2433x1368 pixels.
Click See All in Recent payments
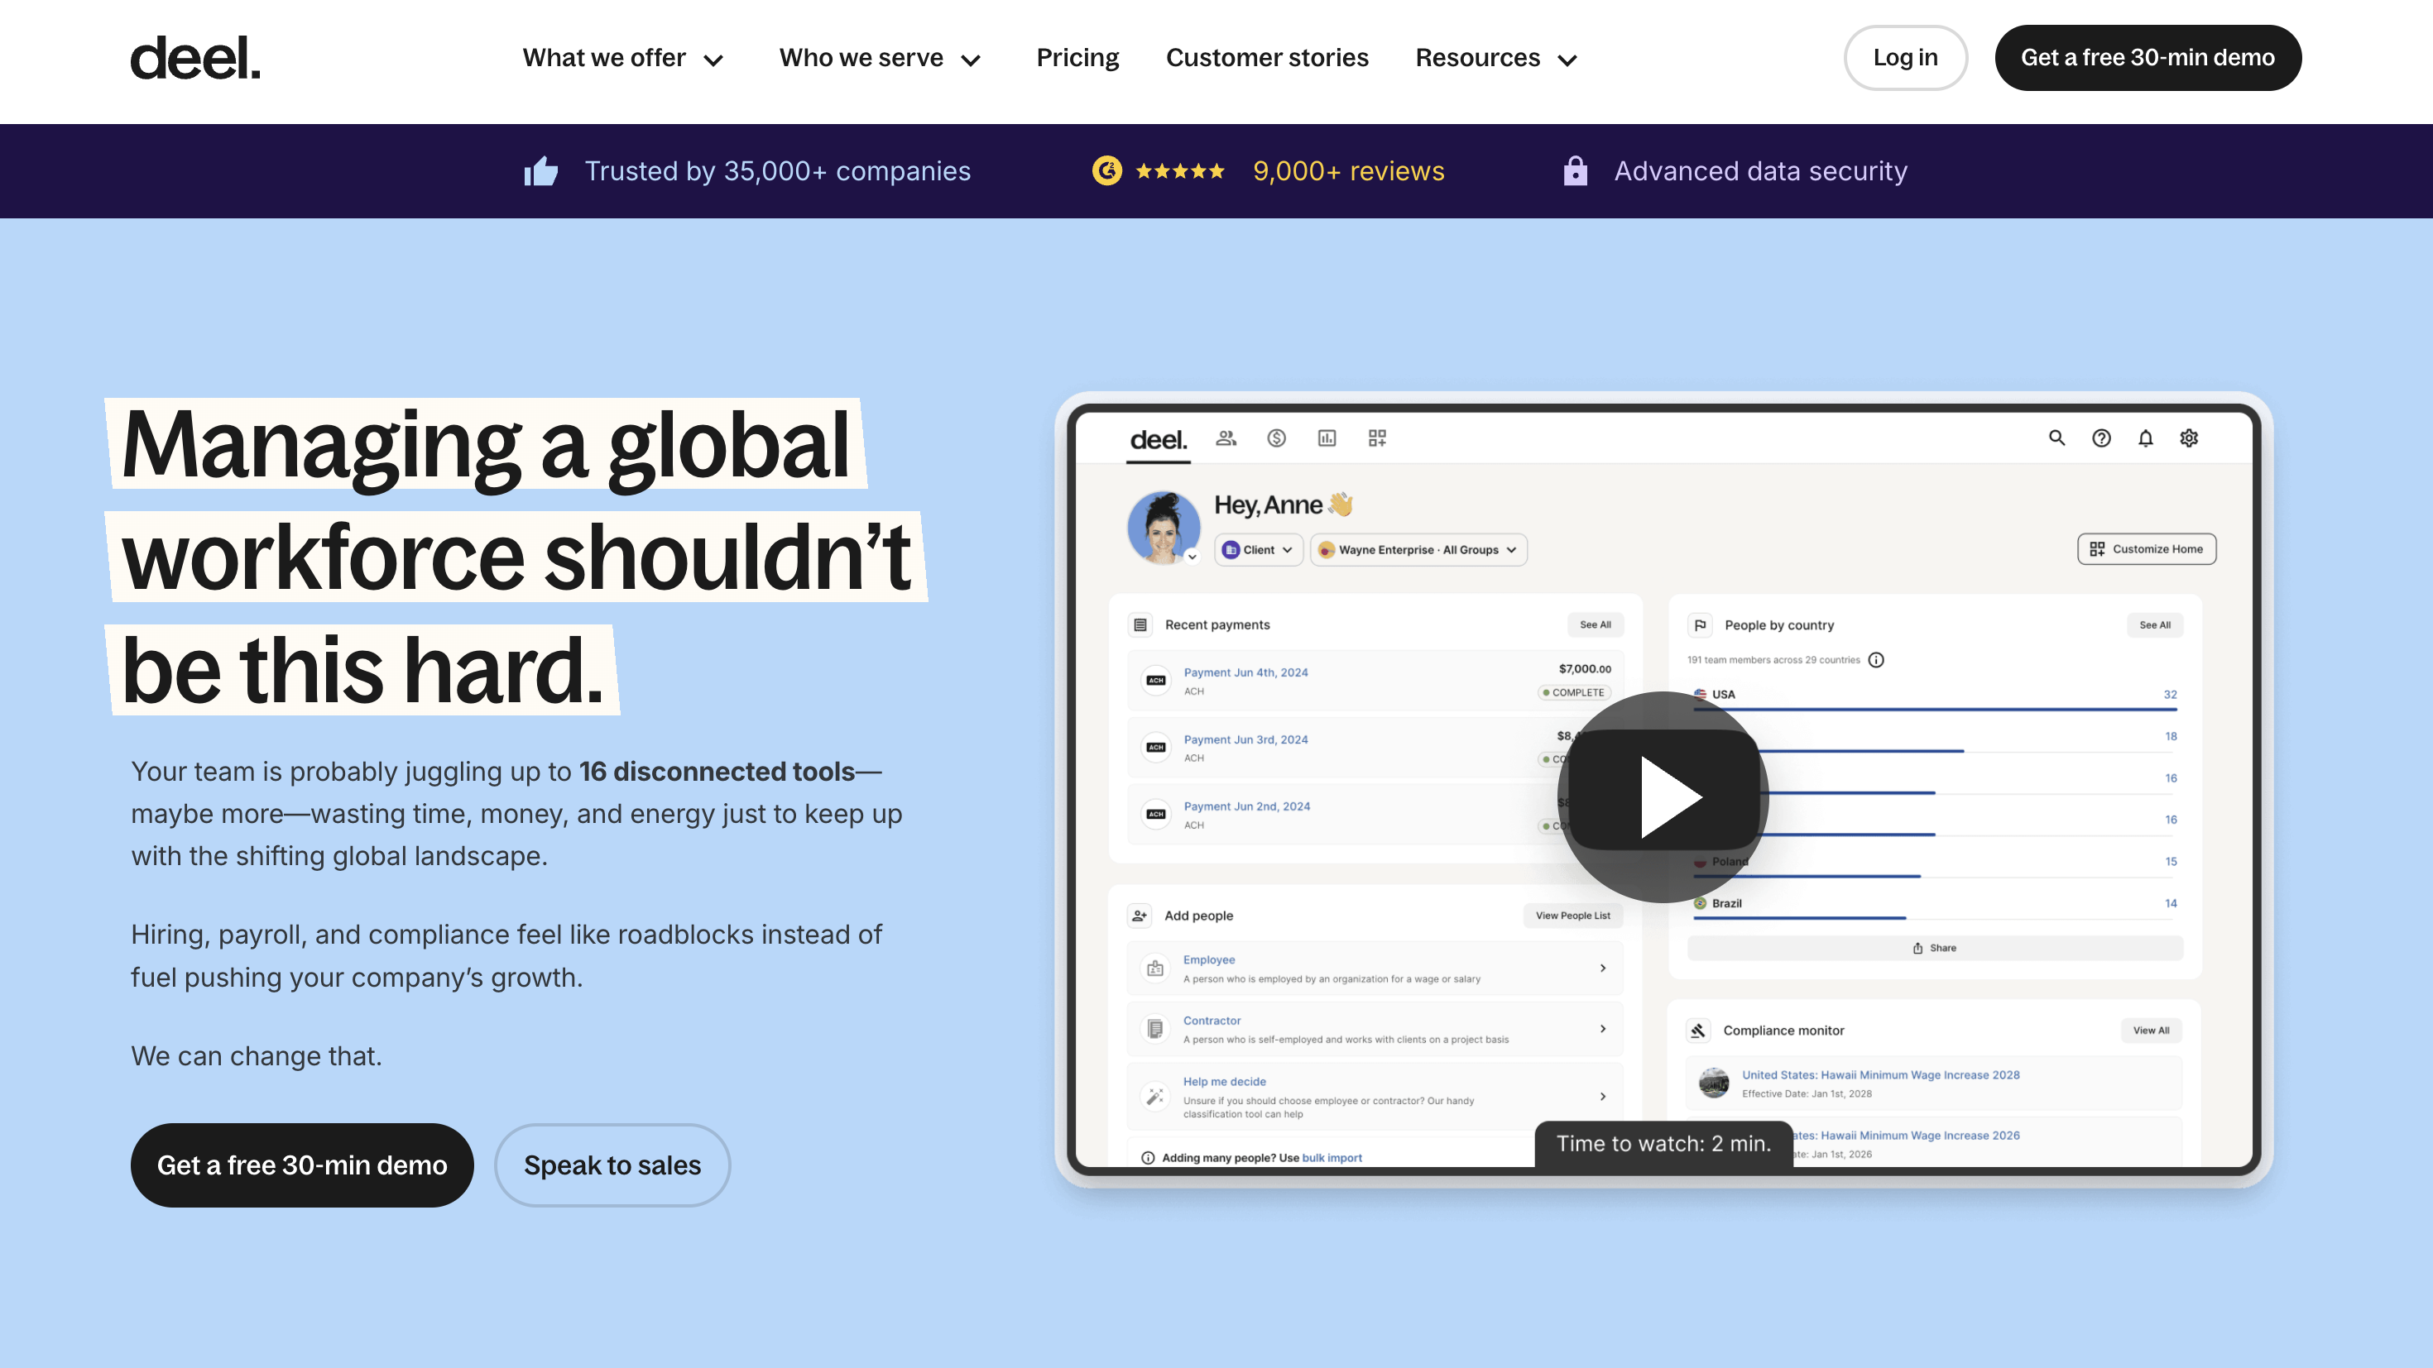[1596, 625]
